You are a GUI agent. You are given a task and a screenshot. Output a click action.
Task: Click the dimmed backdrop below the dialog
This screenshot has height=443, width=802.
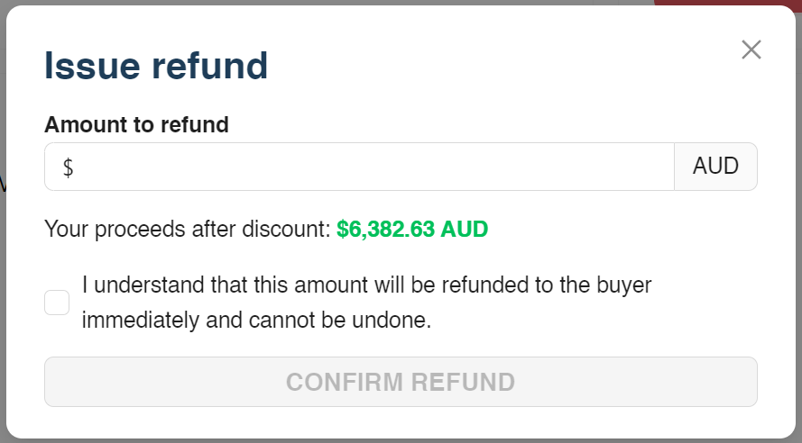click(401, 441)
